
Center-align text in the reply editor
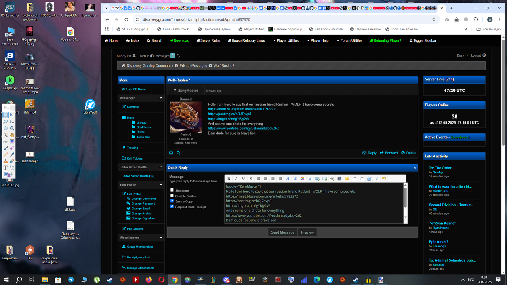(x=266, y=179)
